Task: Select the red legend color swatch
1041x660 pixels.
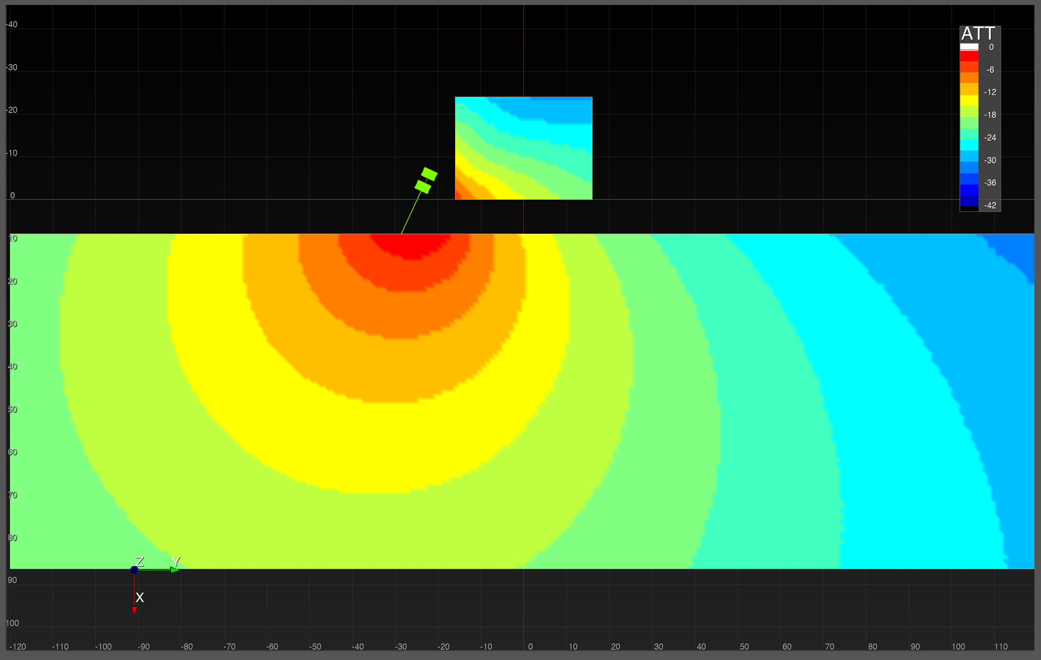Action: pyautogui.click(x=969, y=56)
